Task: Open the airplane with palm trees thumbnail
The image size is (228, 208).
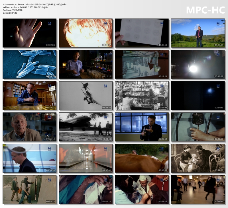Action: pos(85,127)
